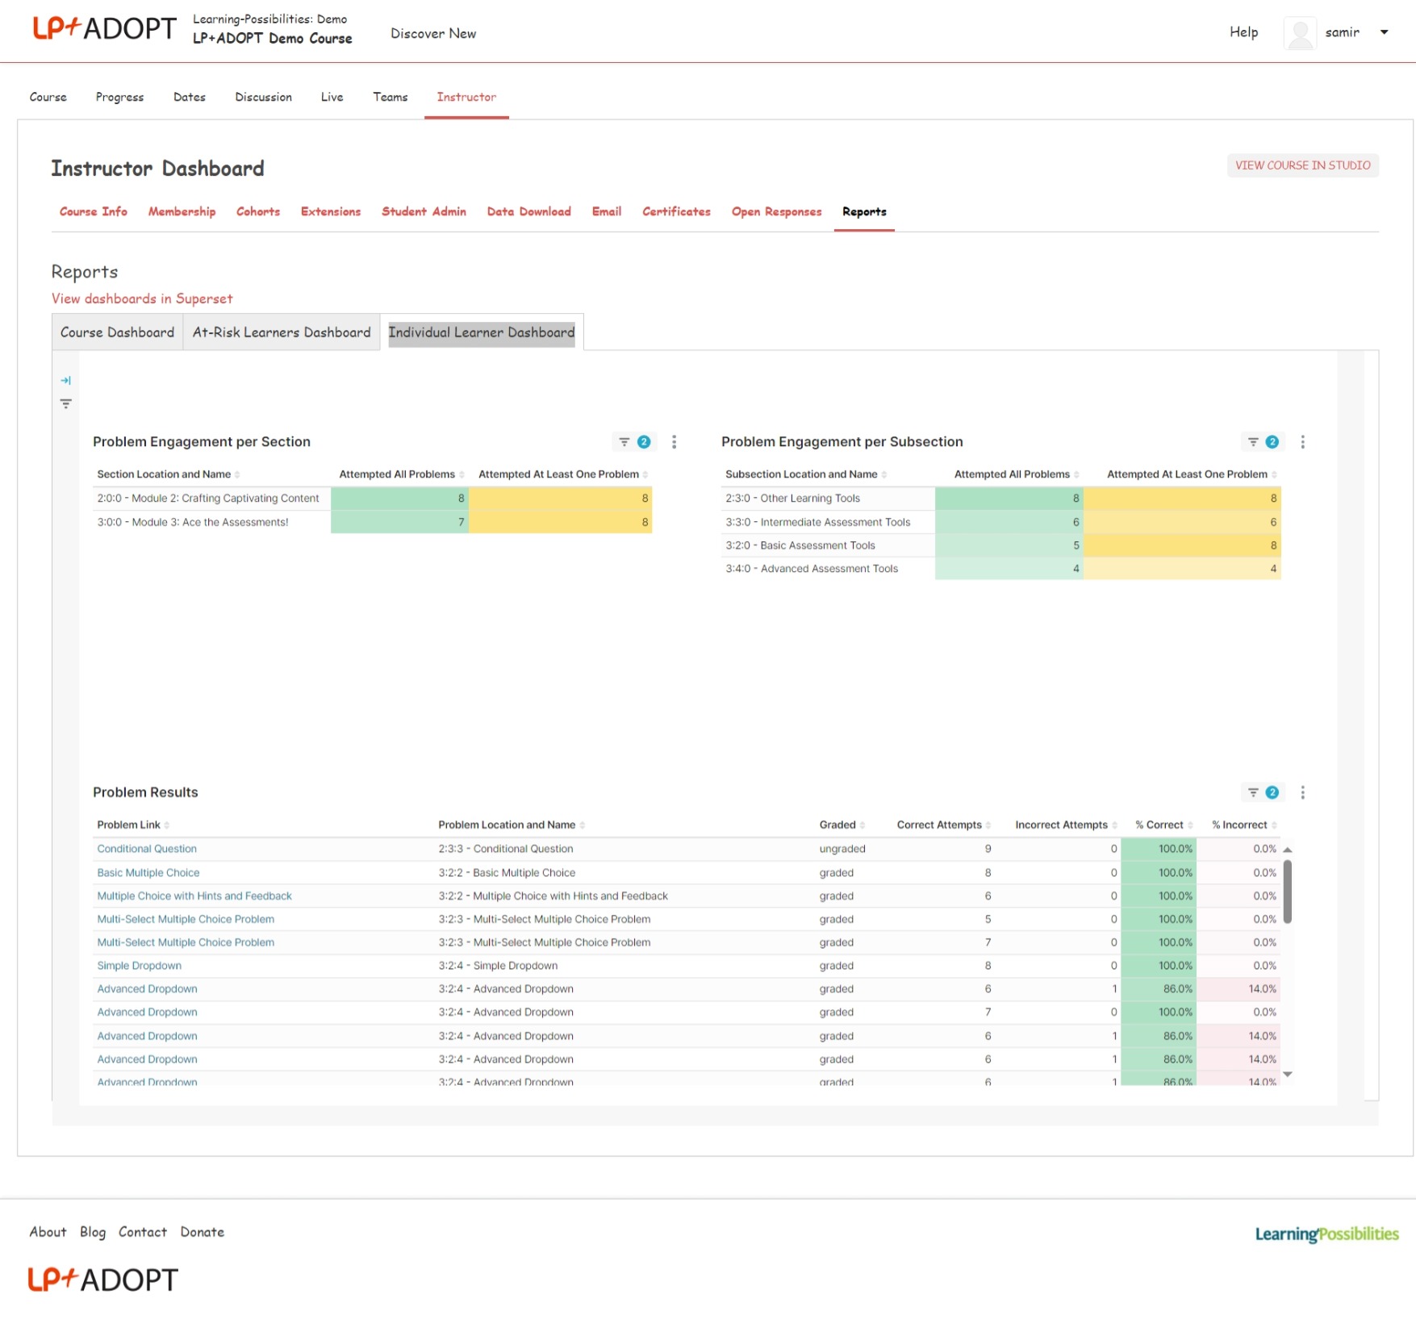Sort Problem Results by Problem Link
This screenshot has width=1416, height=1336.
point(133,825)
